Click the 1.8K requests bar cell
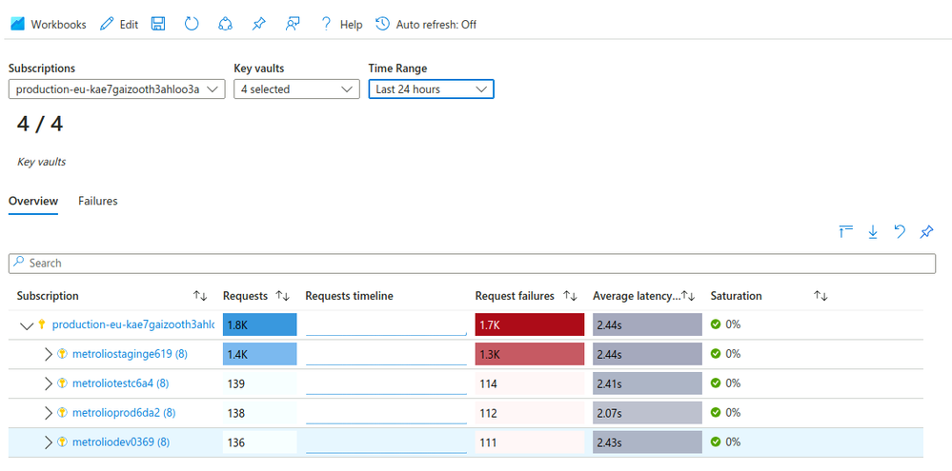This screenshot has width=952, height=471. point(260,324)
